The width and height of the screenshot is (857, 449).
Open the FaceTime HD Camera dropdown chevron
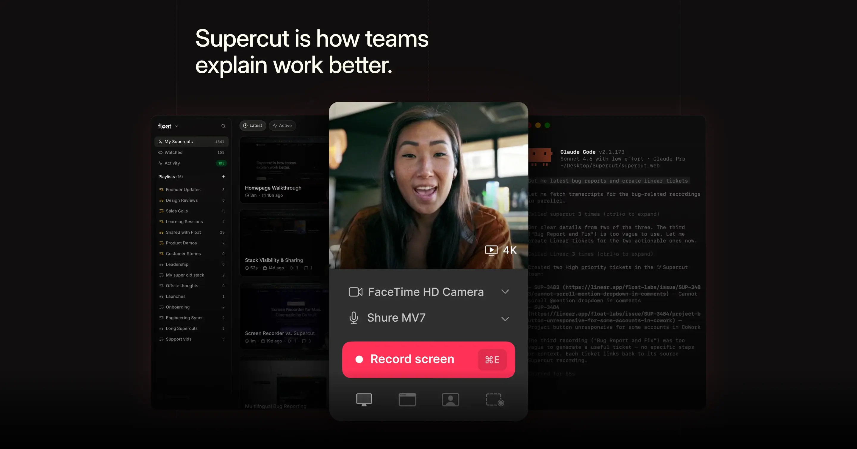click(x=505, y=292)
